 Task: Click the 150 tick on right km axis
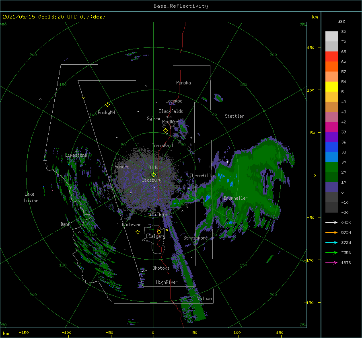coord(311,47)
